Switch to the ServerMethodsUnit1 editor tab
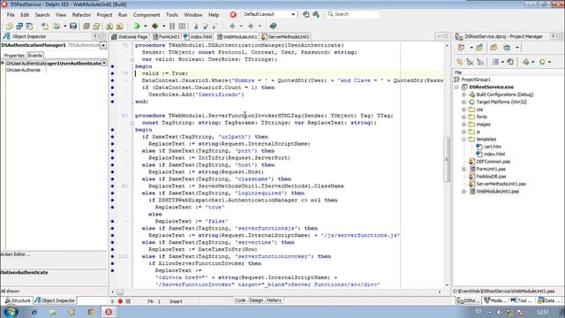This screenshot has height=318, width=565. (x=285, y=37)
